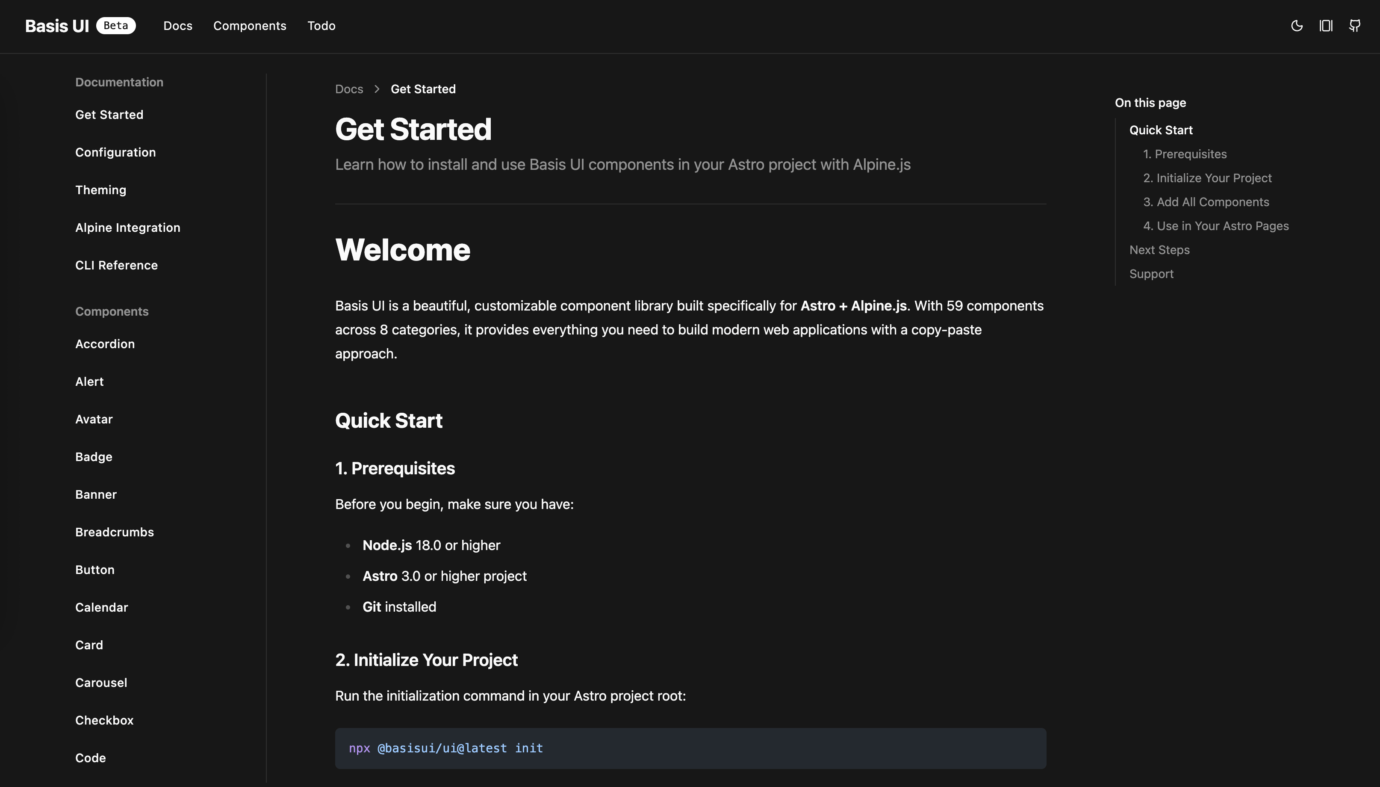The height and width of the screenshot is (787, 1380).
Task: View the Alpine Integration docs
Action: 127,227
